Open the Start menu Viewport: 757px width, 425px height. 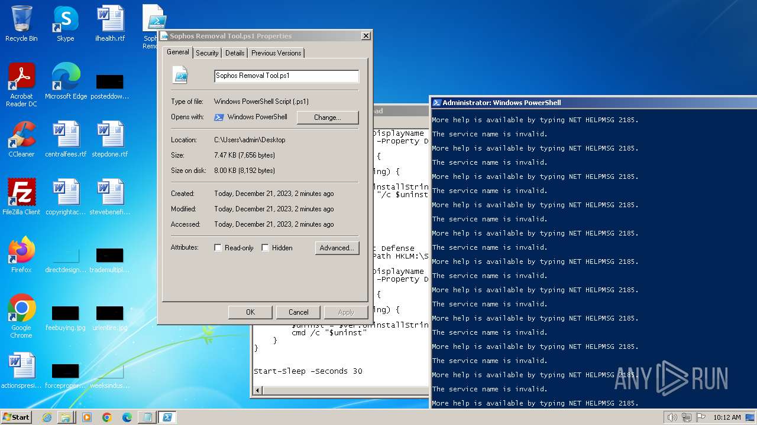click(x=16, y=417)
